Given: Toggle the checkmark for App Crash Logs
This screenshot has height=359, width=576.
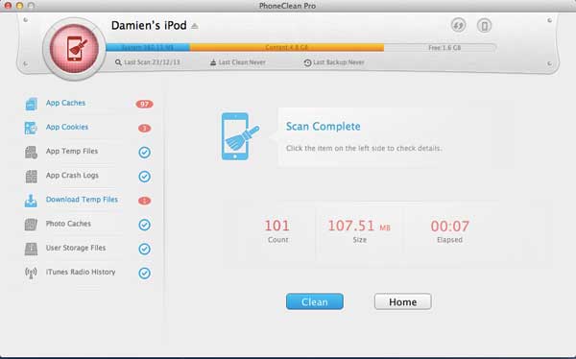Looking at the screenshot, I should coord(144,177).
